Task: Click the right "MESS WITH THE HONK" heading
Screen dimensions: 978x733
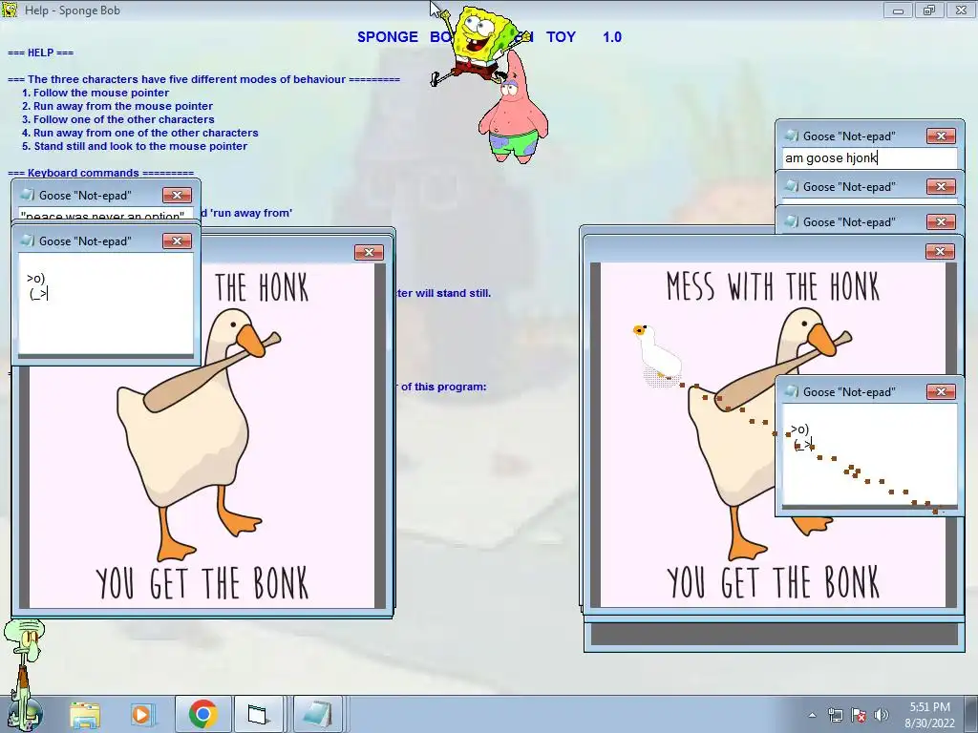Action: (774, 286)
